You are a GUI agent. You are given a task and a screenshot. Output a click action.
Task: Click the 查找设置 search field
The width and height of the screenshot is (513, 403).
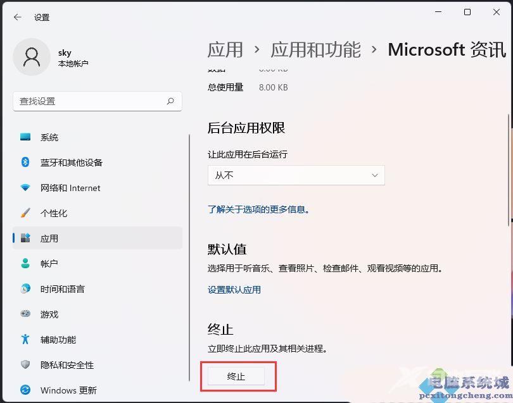97,101
